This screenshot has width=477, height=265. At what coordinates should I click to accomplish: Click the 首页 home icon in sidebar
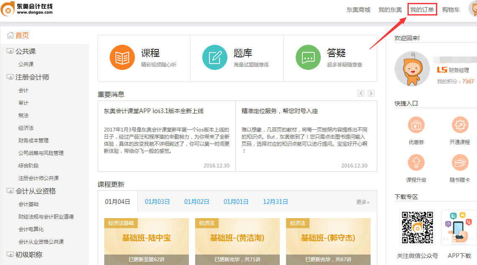point(10,35)
